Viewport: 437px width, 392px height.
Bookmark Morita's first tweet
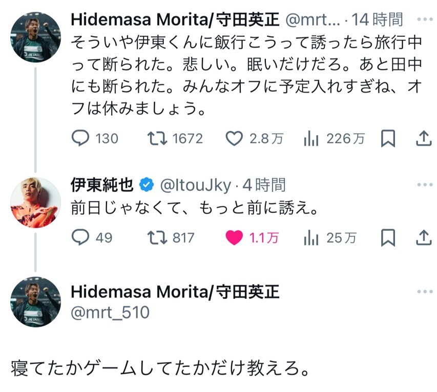coord(388,138)
